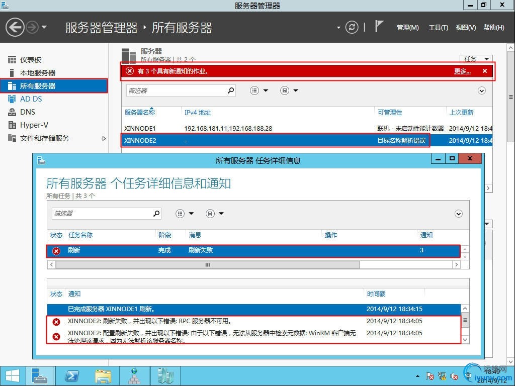The height and width of the screenshot is (386, 515).
Task: Show hidden tray icons arrow
Action: [x=417, y=376]
